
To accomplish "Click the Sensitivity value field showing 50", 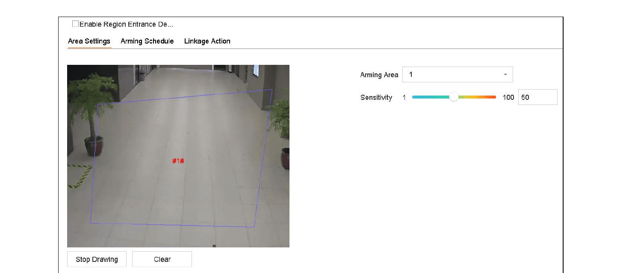I will 537,97.
